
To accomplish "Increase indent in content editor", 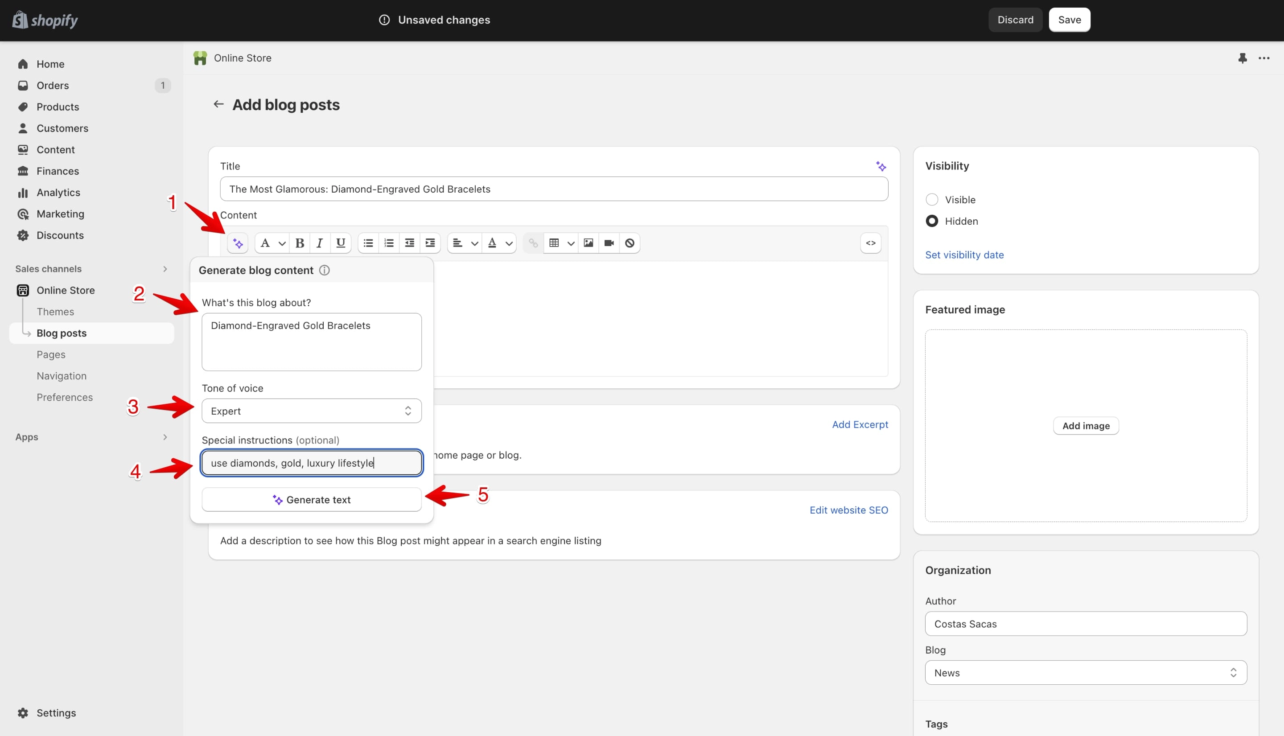I will click(x=430, y=243).
